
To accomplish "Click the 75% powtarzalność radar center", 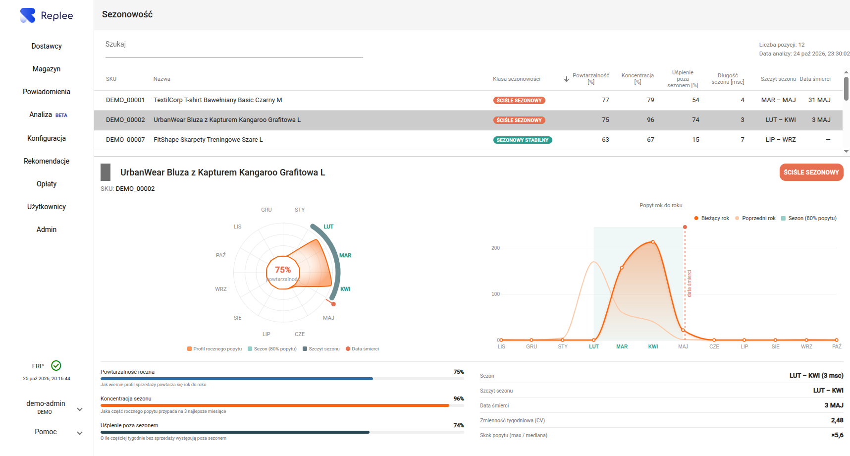I will (283, 272).
